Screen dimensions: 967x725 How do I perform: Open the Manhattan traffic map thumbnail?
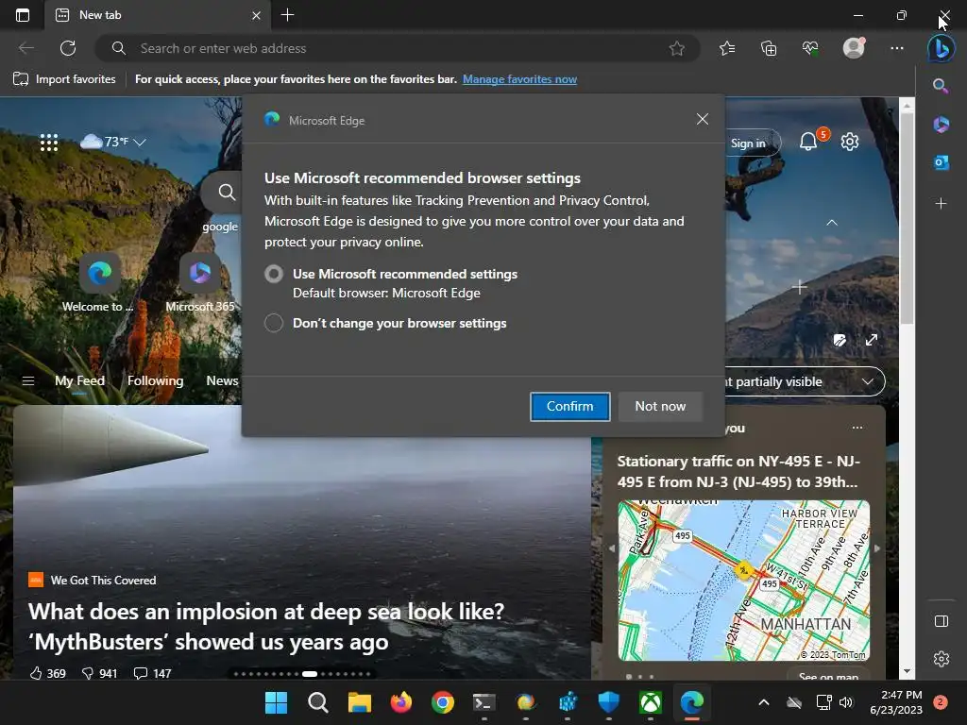[x=744, y=581]
